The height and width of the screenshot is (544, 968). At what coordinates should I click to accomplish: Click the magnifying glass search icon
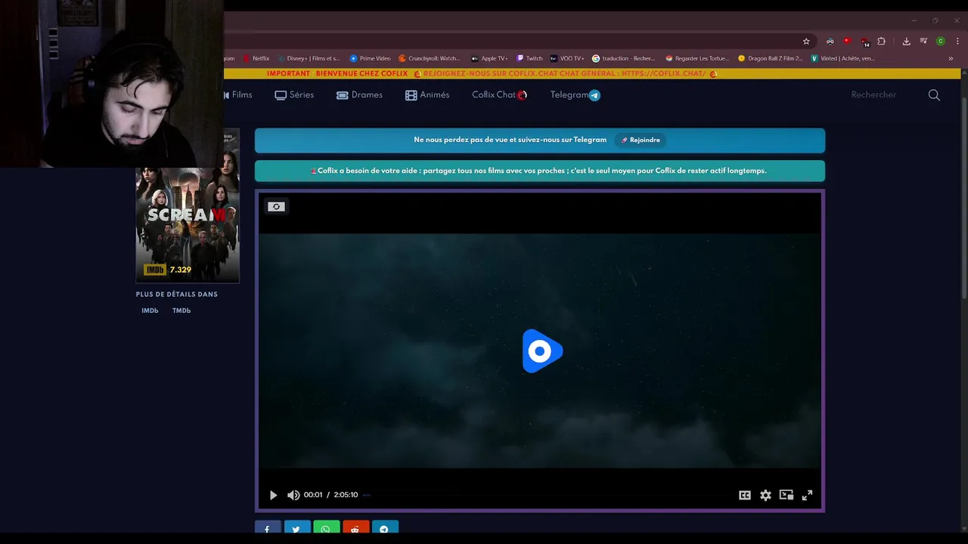(x=934, y=95)
